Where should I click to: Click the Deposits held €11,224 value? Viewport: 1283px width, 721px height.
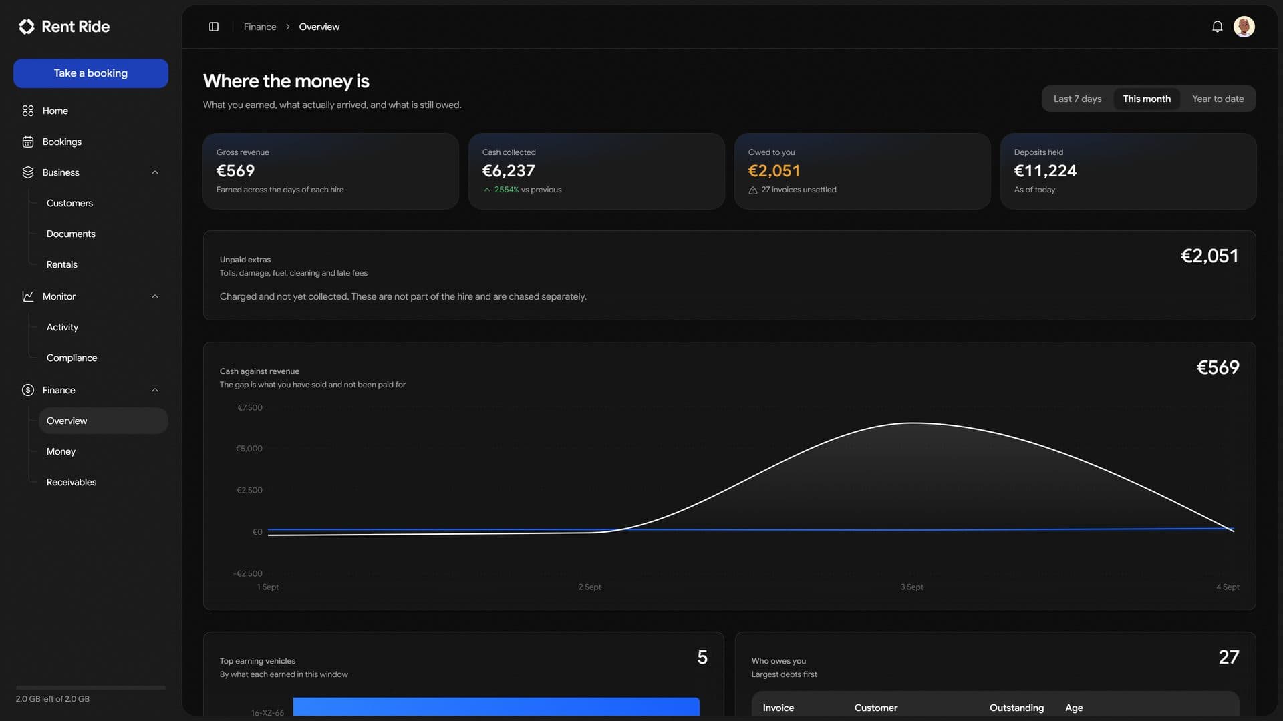pos(1045,171)
